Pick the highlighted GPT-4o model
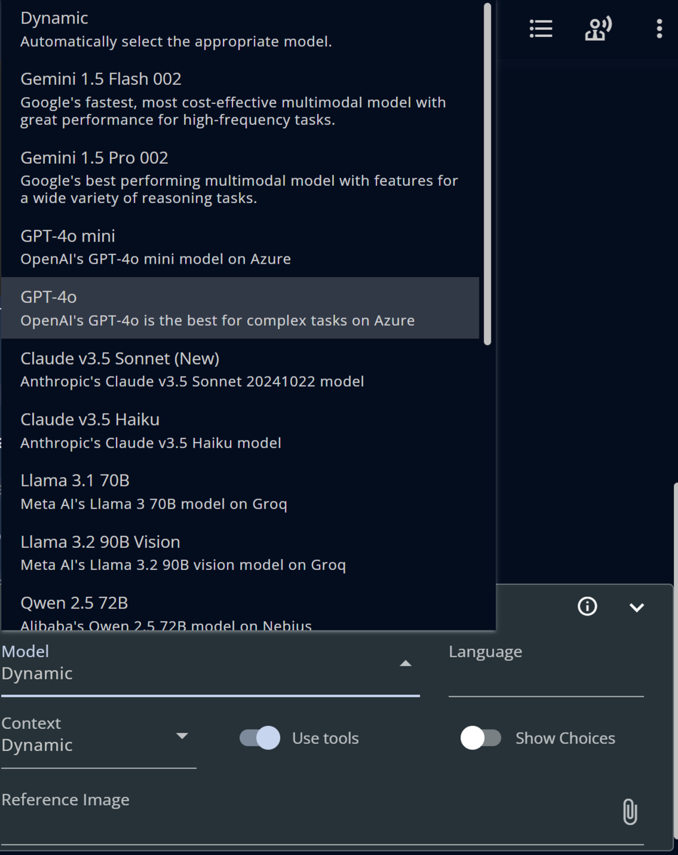The width and height of the screenshot is (678, 855). [240, 308]
